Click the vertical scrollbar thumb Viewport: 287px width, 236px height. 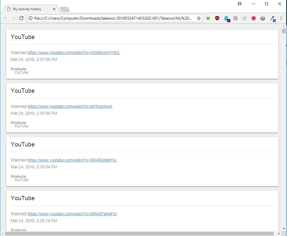[284, 31]
